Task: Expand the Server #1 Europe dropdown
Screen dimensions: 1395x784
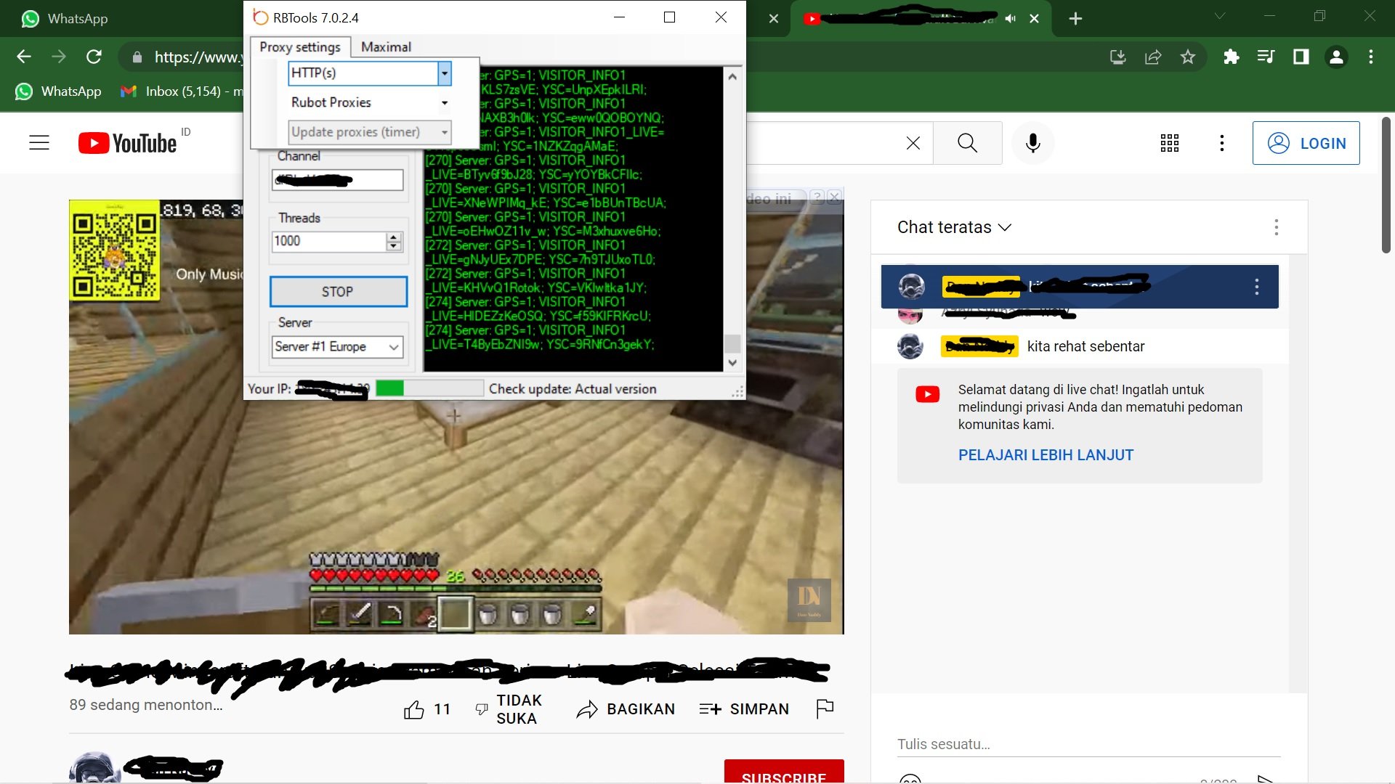Action: [394, 347]
